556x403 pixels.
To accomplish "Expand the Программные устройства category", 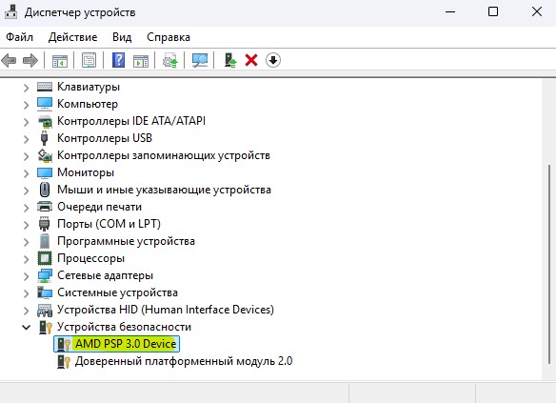I will pyautogui.click(x=27, y=242).
